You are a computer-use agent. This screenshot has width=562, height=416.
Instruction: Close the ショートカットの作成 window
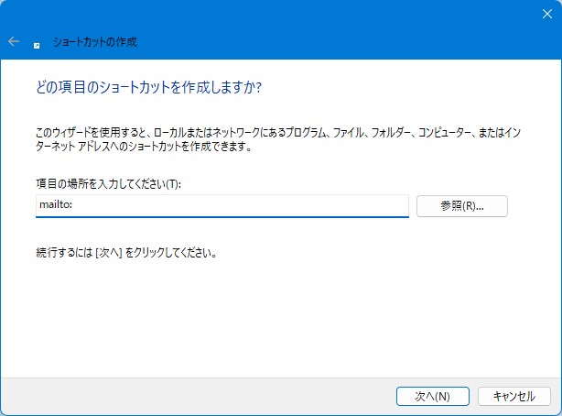(546, 14)
